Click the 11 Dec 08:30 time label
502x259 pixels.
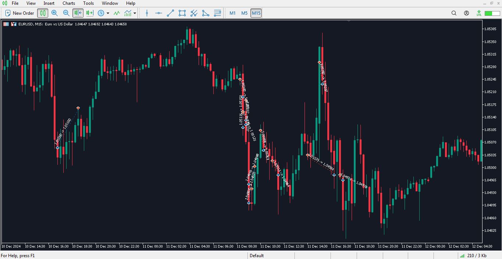click(x=248, y=246)
